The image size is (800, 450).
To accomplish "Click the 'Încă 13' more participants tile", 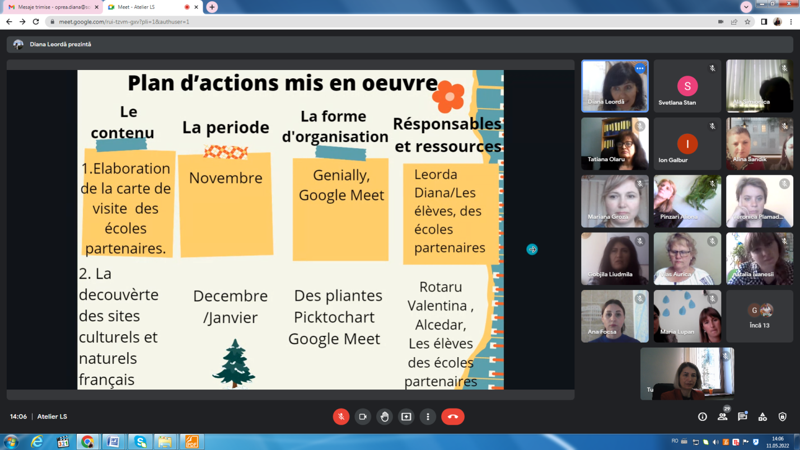I will coord(759,316).
